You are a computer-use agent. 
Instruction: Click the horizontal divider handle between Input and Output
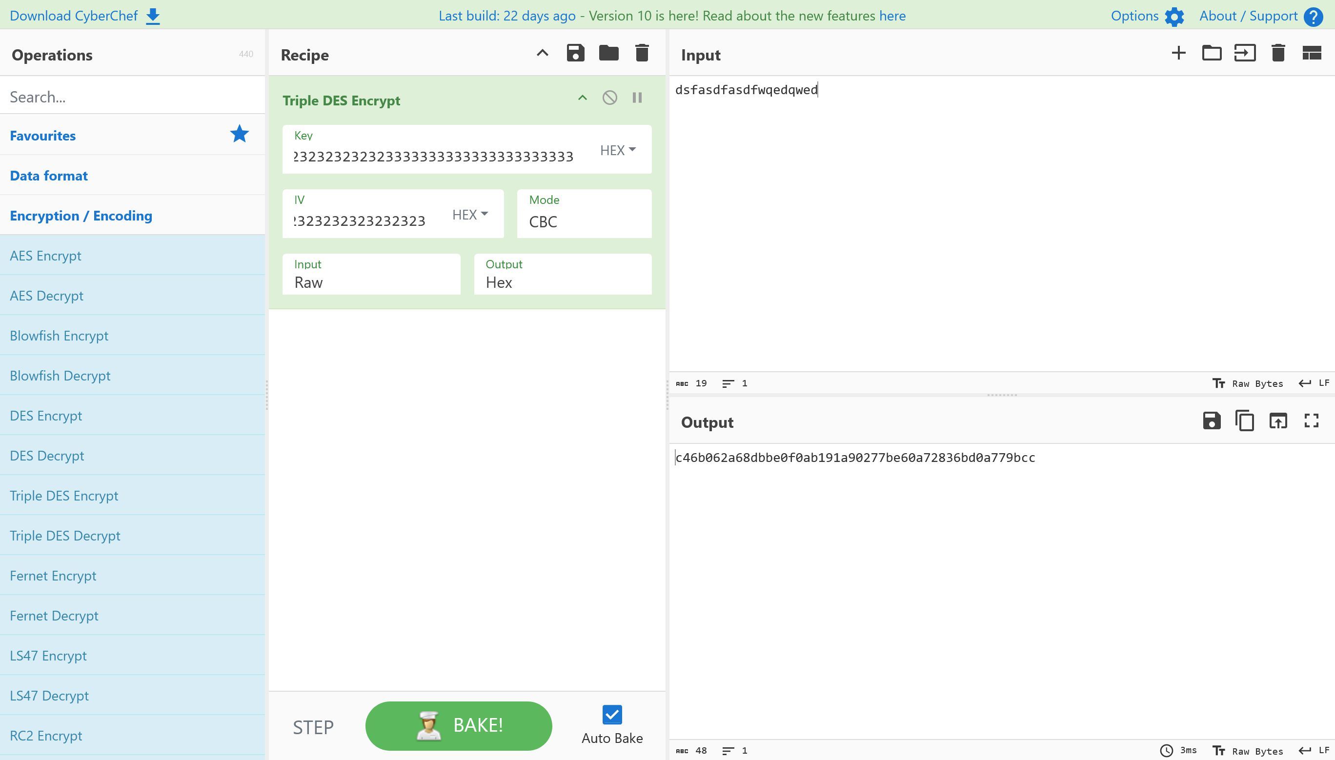point(1002,395)
